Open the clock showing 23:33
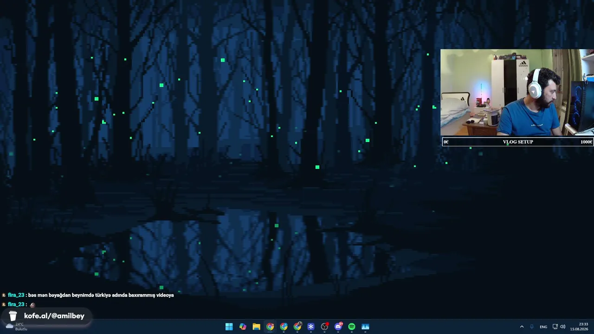This screenshot has height=334, width=594. click(579, 327)
